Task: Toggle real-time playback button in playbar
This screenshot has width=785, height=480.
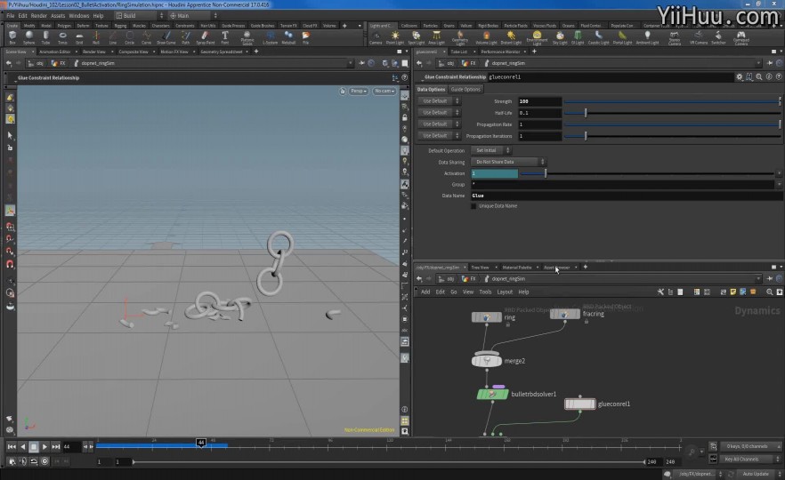Action: [45, 461]
